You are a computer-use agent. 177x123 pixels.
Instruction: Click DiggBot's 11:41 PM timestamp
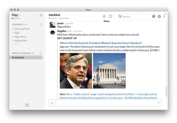[77, 31]
